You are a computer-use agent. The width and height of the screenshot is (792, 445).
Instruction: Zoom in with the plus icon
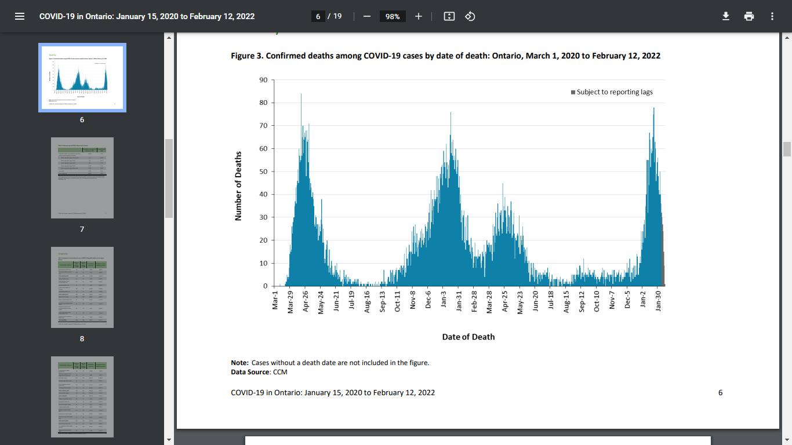pyautogui.click(x=419, y=16)
